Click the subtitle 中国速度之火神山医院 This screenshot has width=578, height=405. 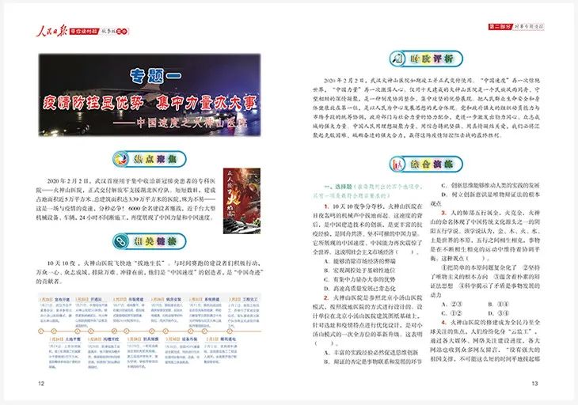tap(191, 123)
